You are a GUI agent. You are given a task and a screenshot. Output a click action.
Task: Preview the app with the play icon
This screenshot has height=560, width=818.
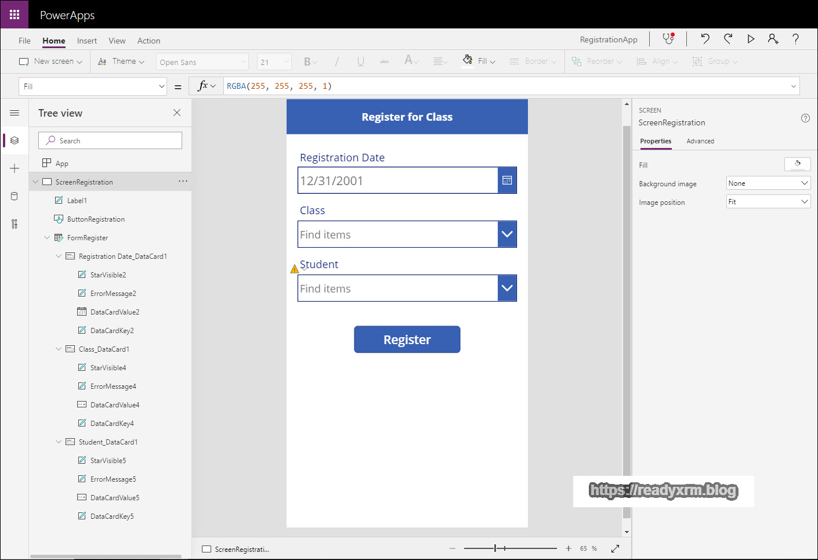click(751, 38)
